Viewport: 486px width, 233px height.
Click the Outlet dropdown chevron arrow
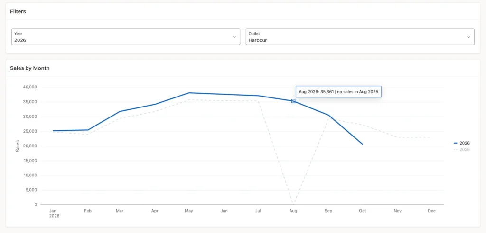(x=468, y=37)
